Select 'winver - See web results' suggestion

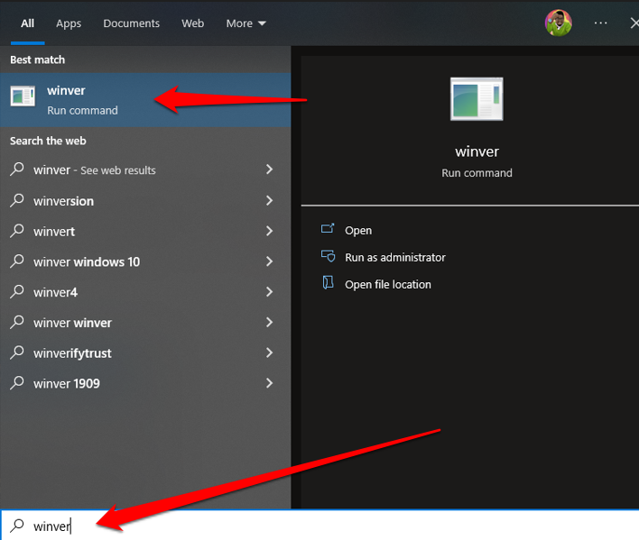tap(145, 169)
